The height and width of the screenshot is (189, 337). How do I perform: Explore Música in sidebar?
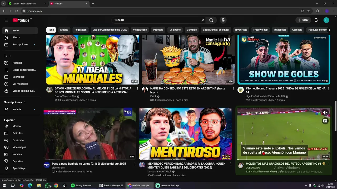tap(20, 126)
